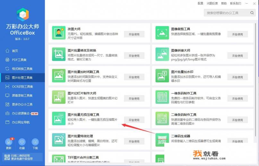
Task: Open OCR识别工具集 in the sidebar
Action: [23, 87]
